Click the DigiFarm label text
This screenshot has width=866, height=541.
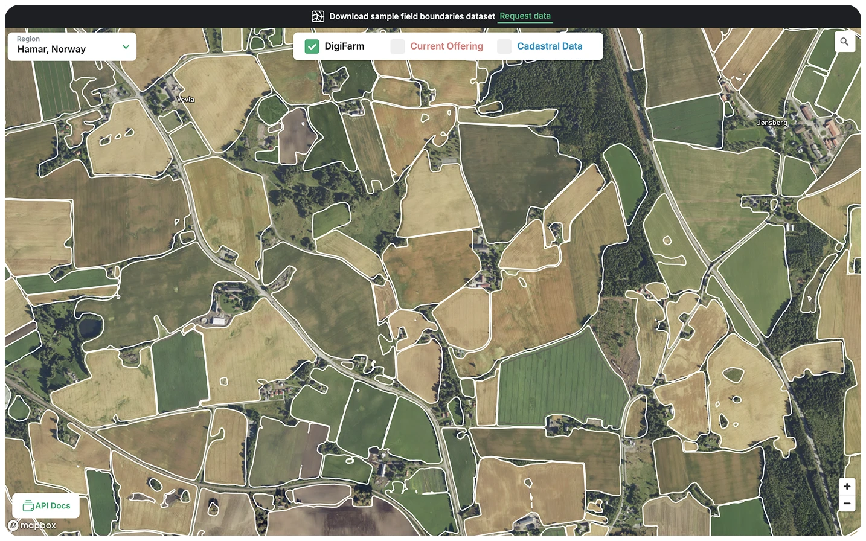[344, 46]
